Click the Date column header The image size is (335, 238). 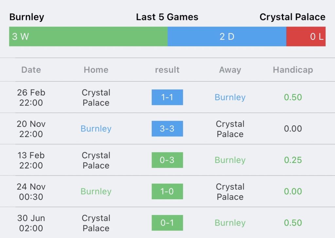31,70
